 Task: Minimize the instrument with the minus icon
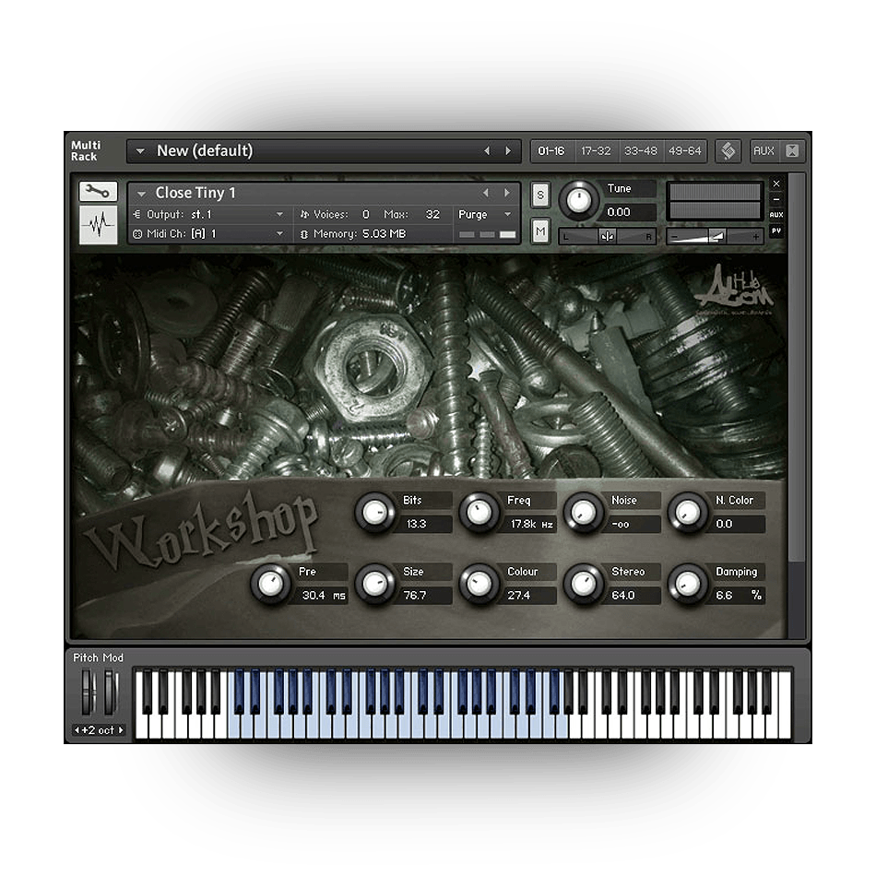click(x=776, y=199)
